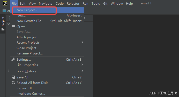Open the Tools menu
The image size is (179, 97).
[x=96, y=4]
